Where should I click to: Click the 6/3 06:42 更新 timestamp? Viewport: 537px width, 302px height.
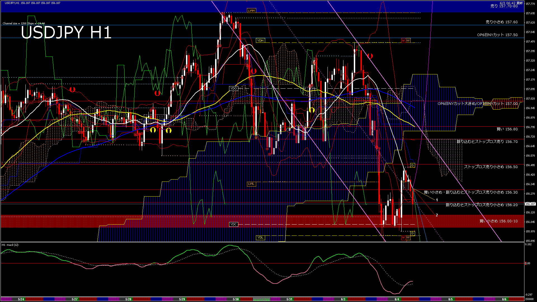(x=511, y=3)
